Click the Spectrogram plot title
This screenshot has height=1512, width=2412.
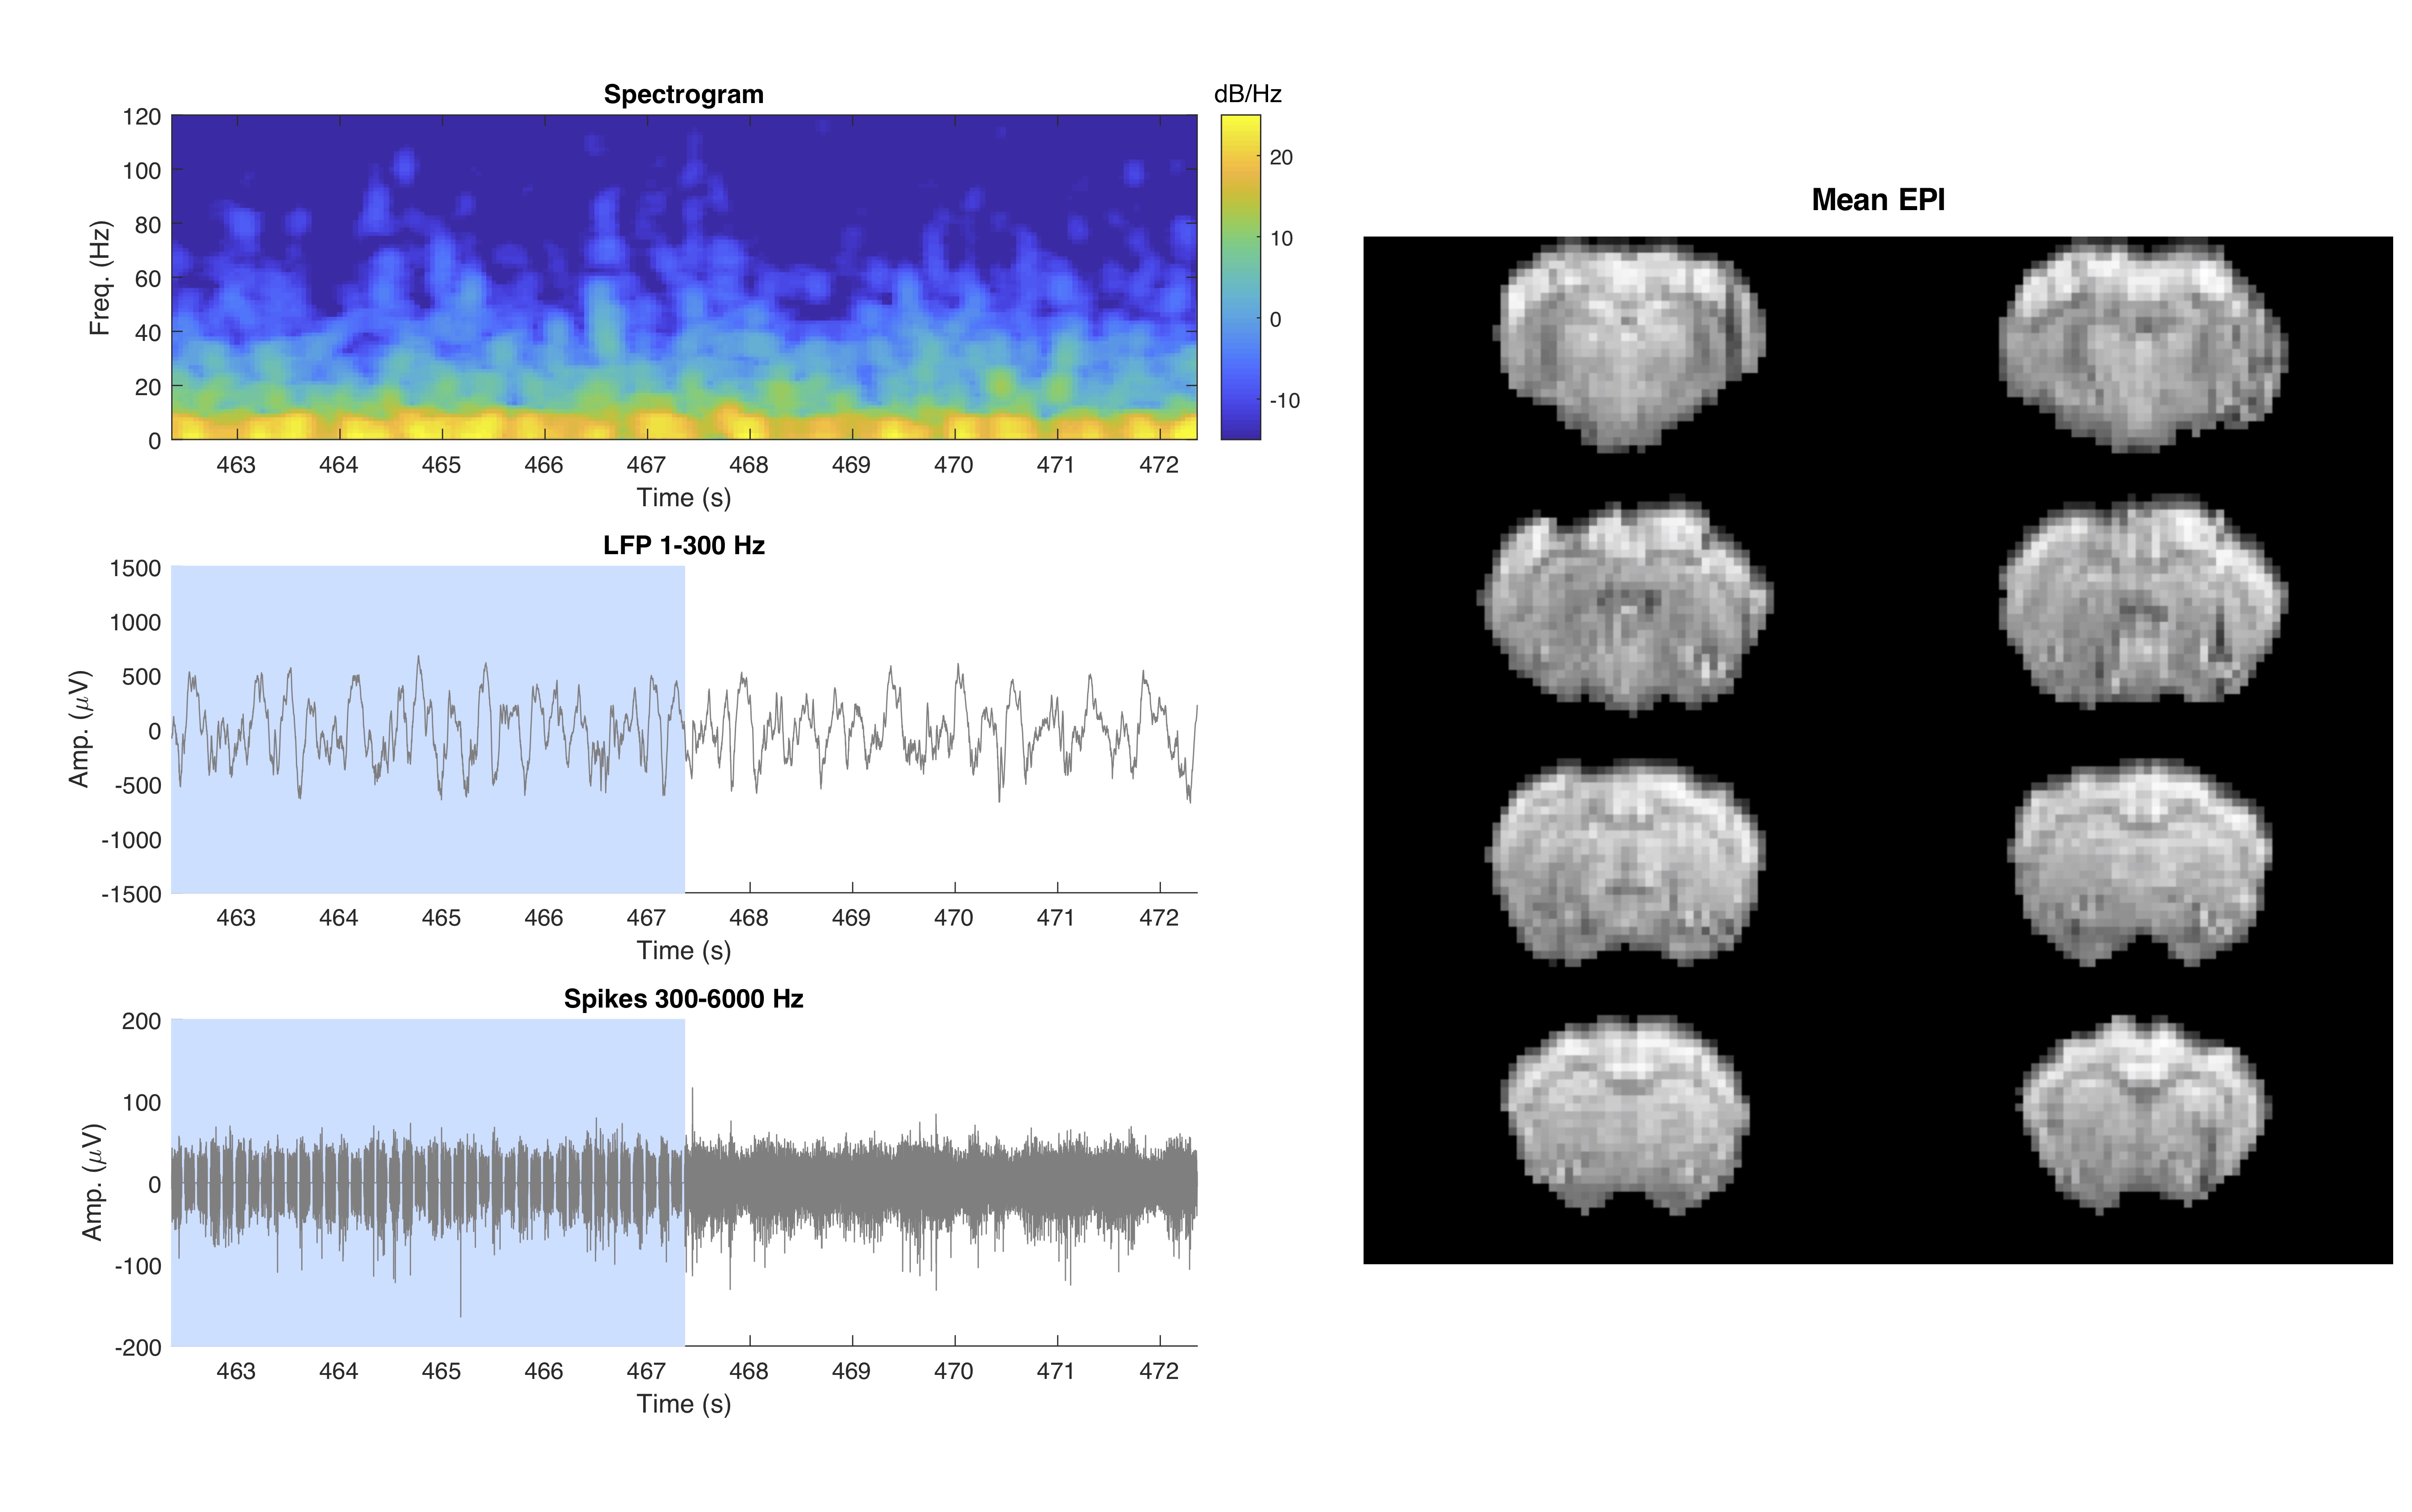[683, 94]
